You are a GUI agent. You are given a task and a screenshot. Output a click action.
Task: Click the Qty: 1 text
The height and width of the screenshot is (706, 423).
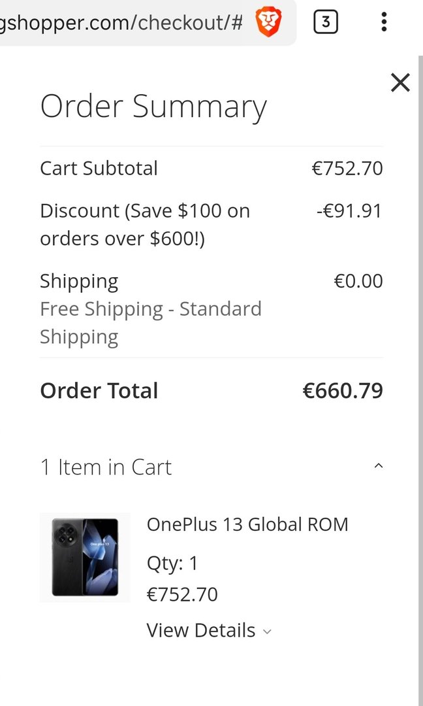172,563
